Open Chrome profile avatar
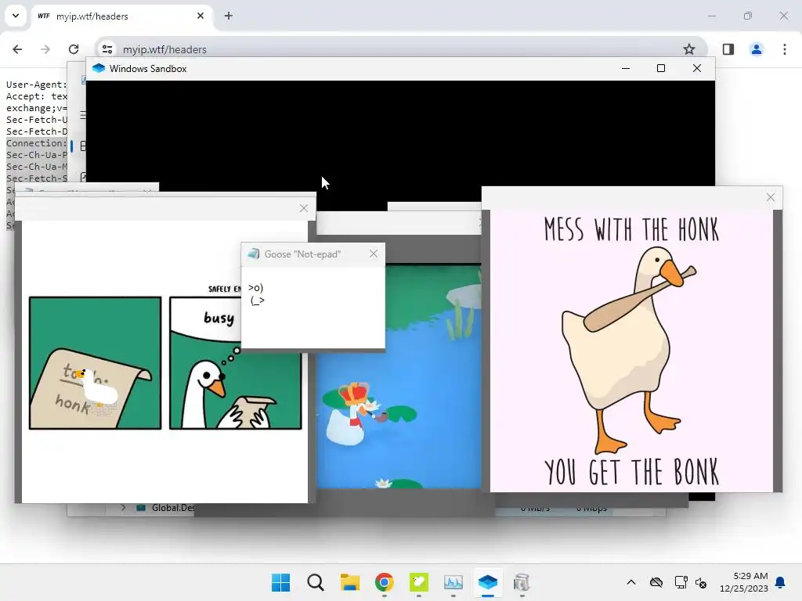The image size is (802, 601). click(x=757, y=49)
